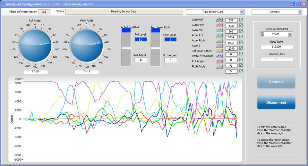Click the greyed-out Connect button
This screenshot has height=166, width=308.
[x=276, y=82]
